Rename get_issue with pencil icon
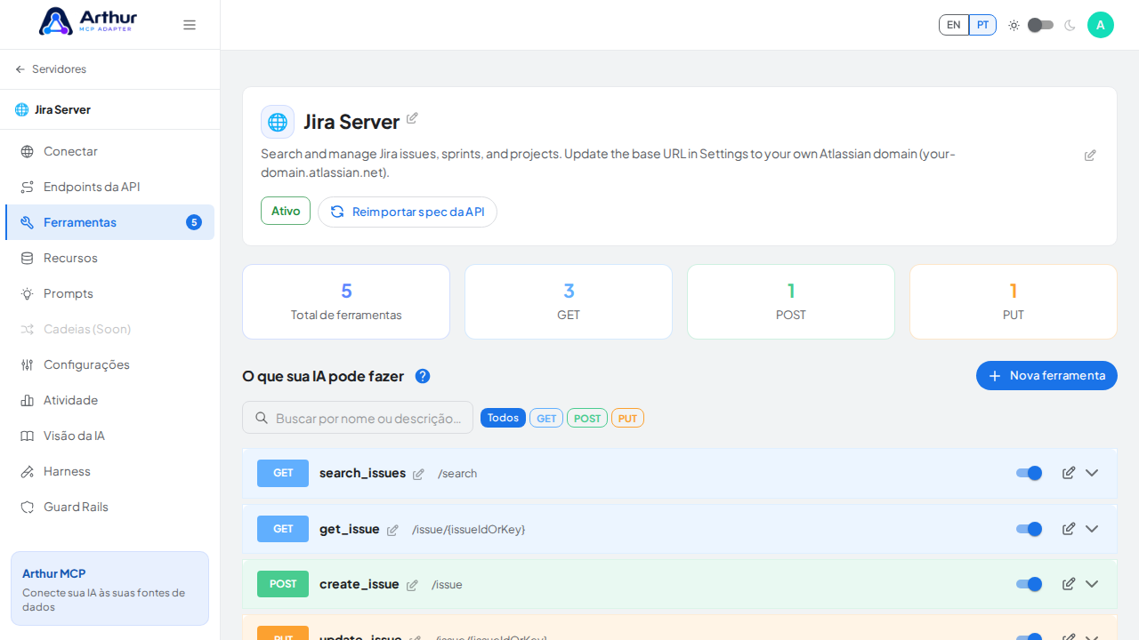This screenshot has height=640, width=1139. (x=392, y=530)
